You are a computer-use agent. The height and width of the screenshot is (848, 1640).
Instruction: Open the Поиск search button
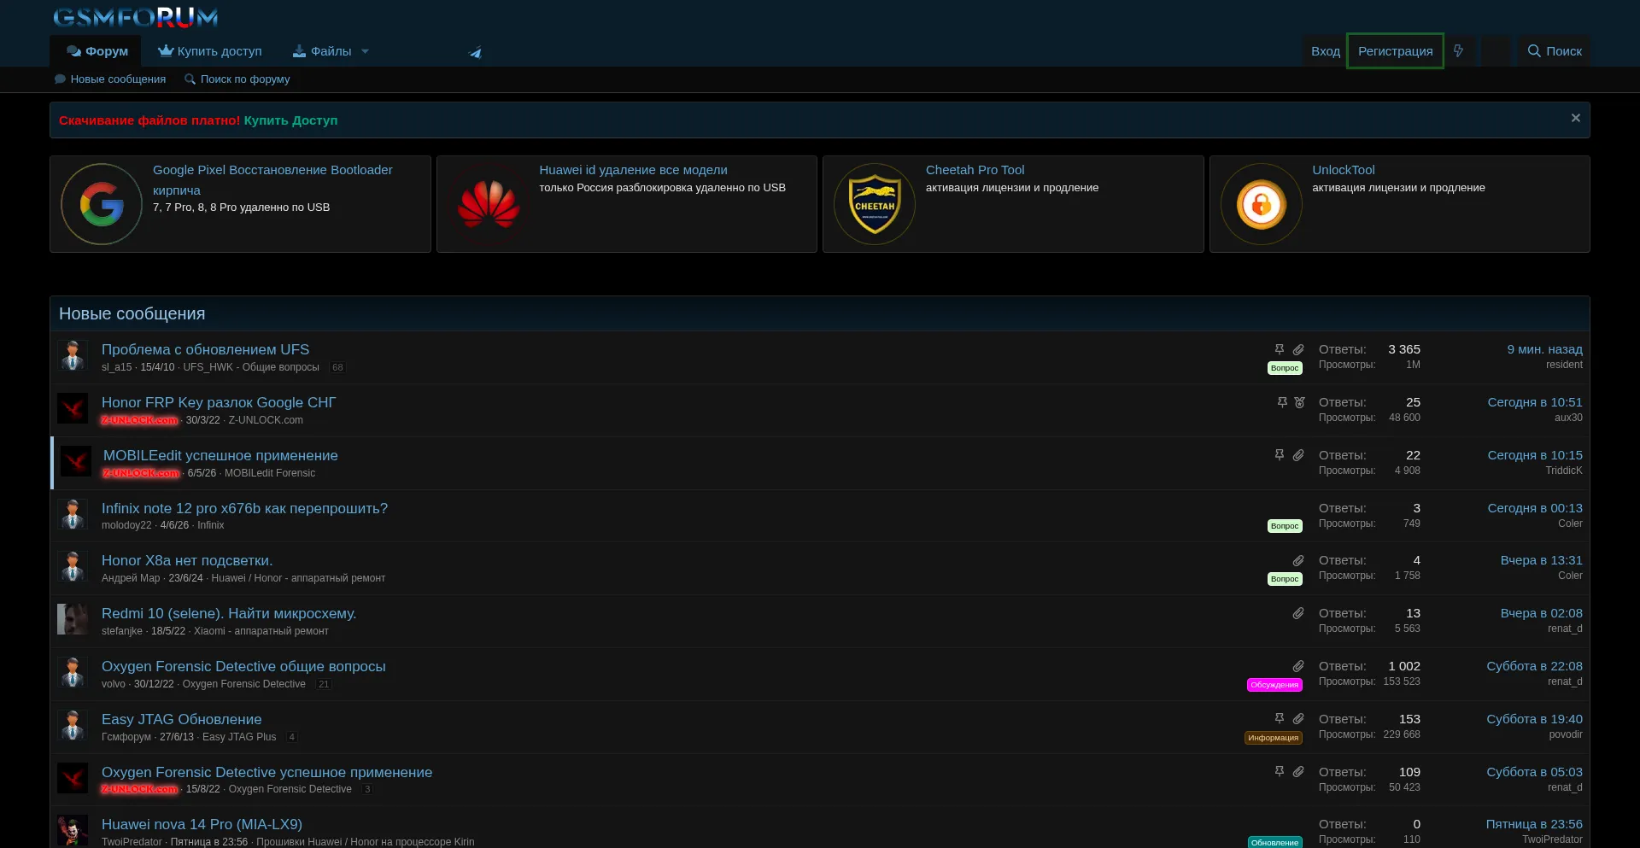1555,51
